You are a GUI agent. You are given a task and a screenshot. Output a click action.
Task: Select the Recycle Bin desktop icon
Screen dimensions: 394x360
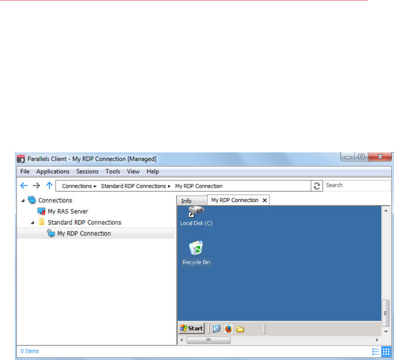pos(196,248)
